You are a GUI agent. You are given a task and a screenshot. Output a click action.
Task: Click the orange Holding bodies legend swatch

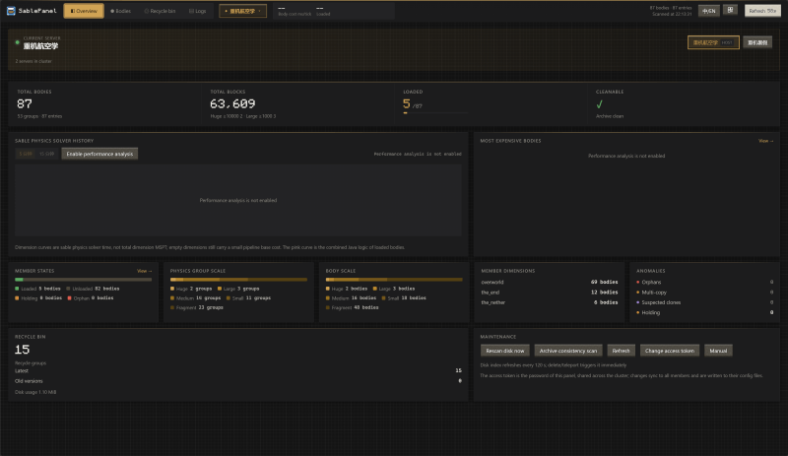17,298
